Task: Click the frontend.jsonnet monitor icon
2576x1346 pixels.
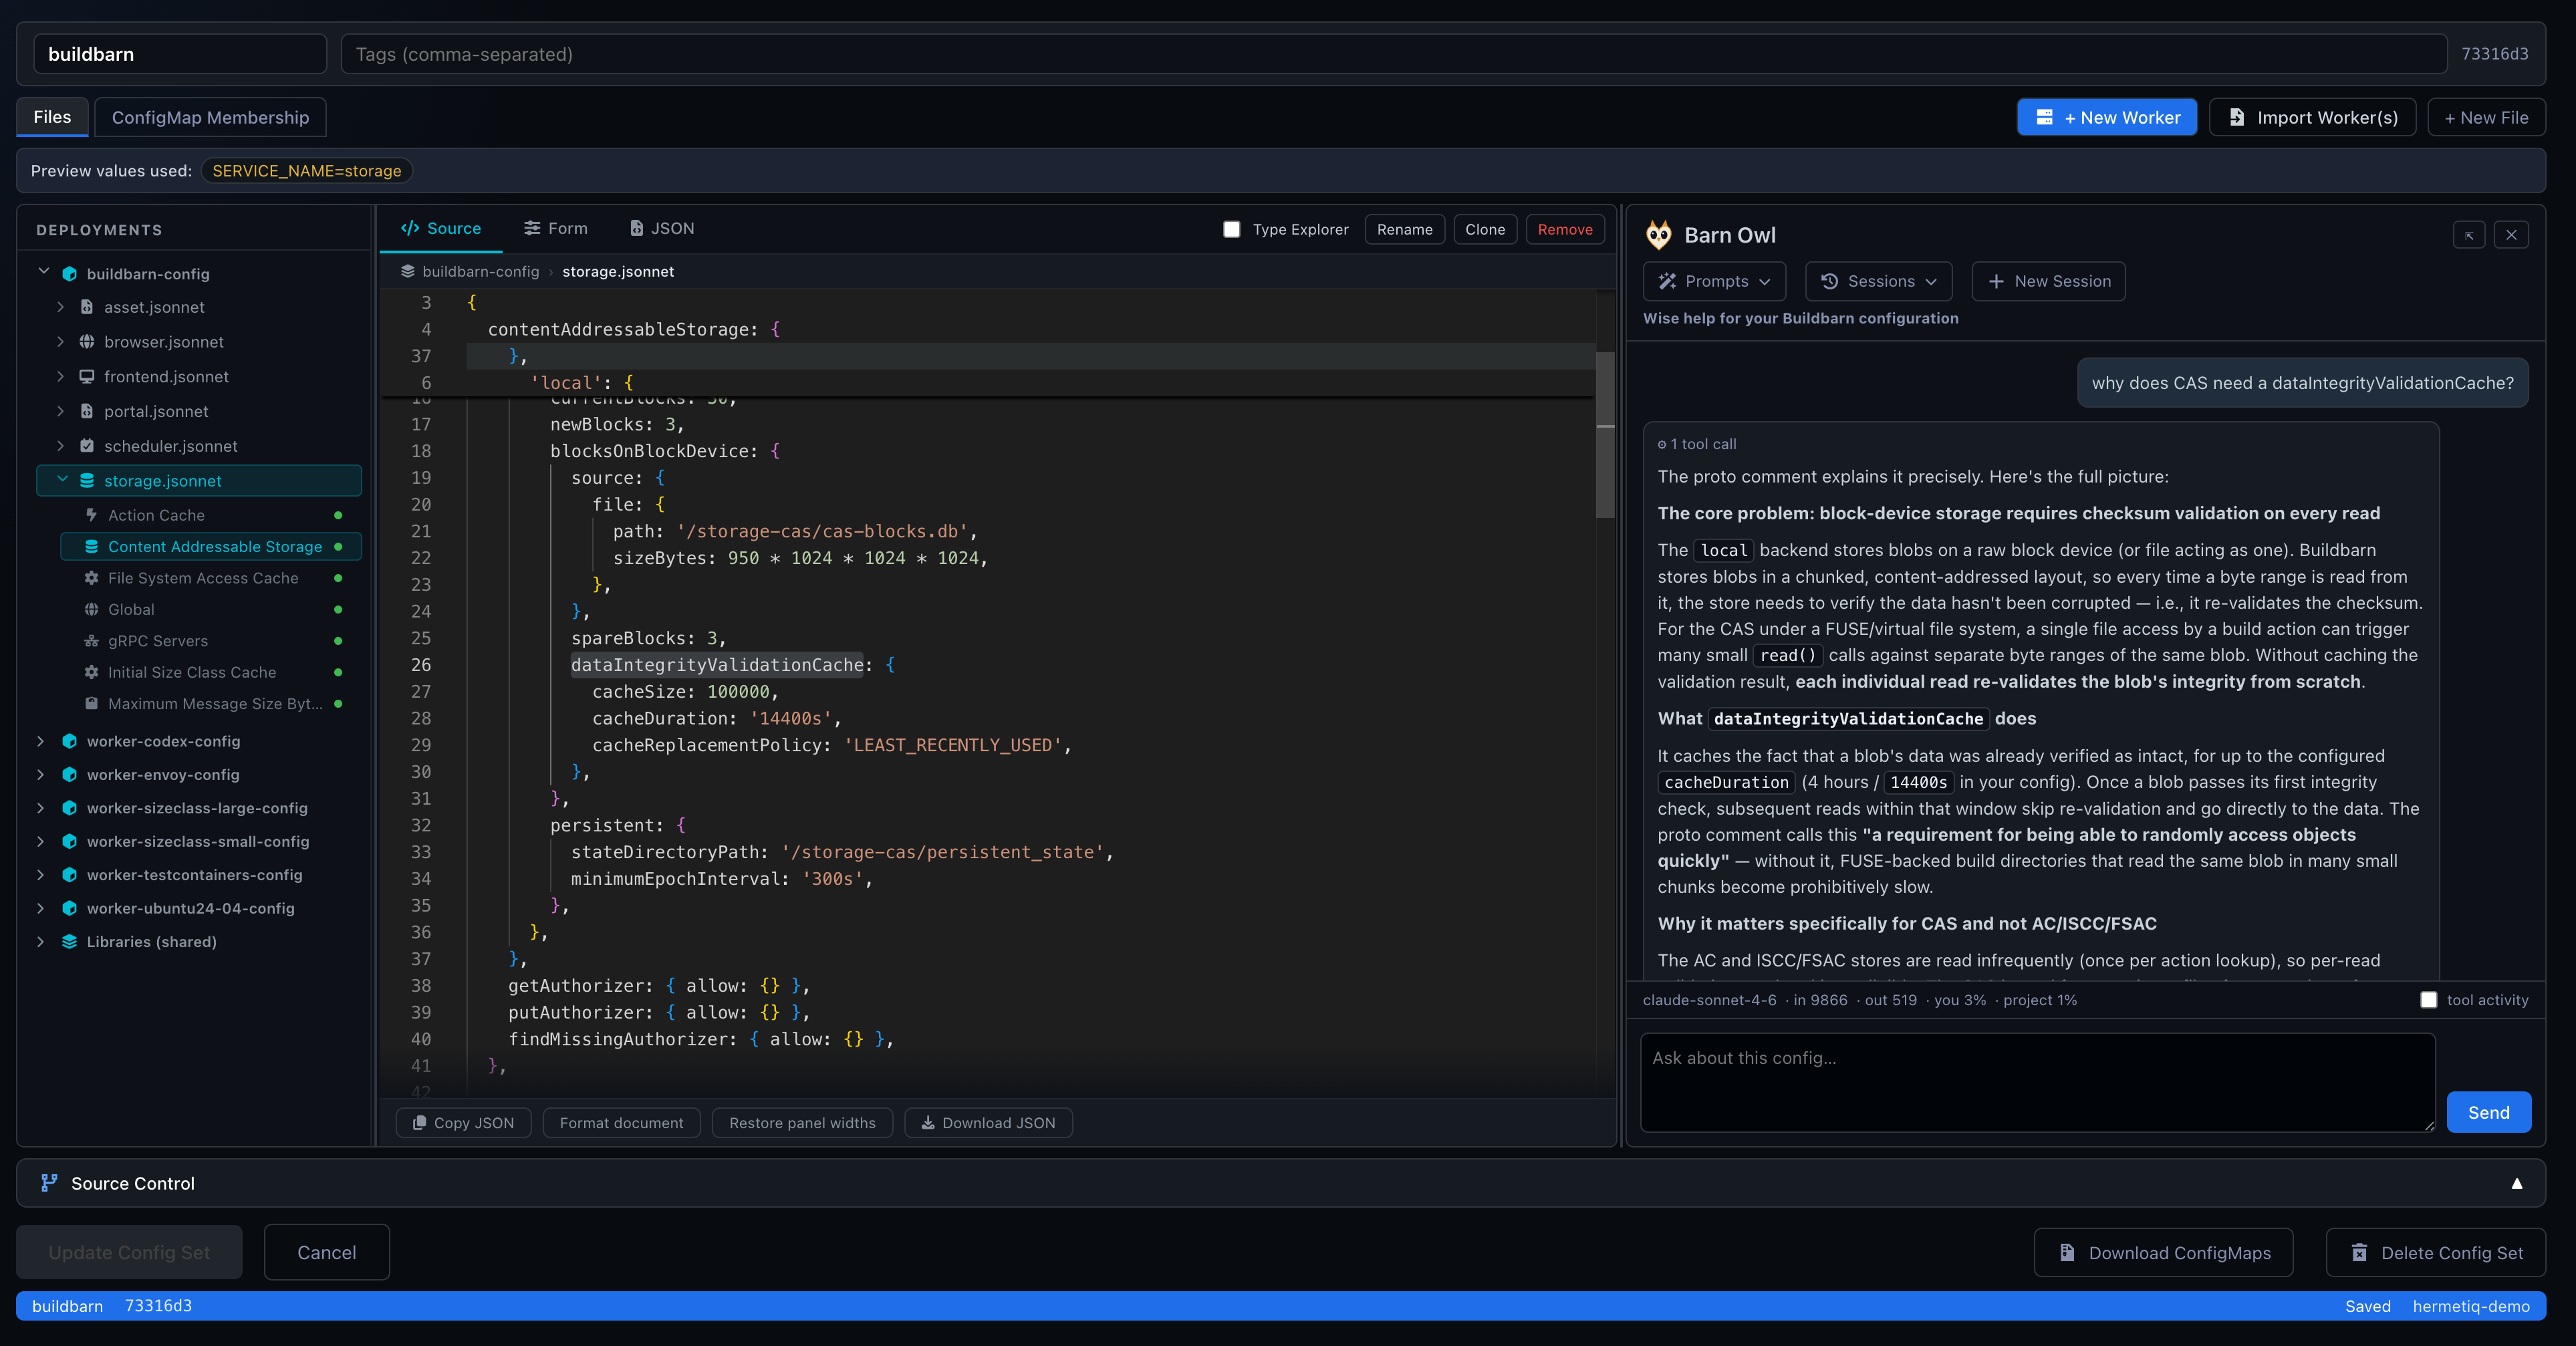Action: [x=87, y=377]
